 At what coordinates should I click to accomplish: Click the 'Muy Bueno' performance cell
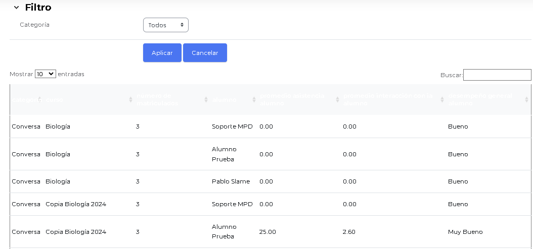coord(465,232)
